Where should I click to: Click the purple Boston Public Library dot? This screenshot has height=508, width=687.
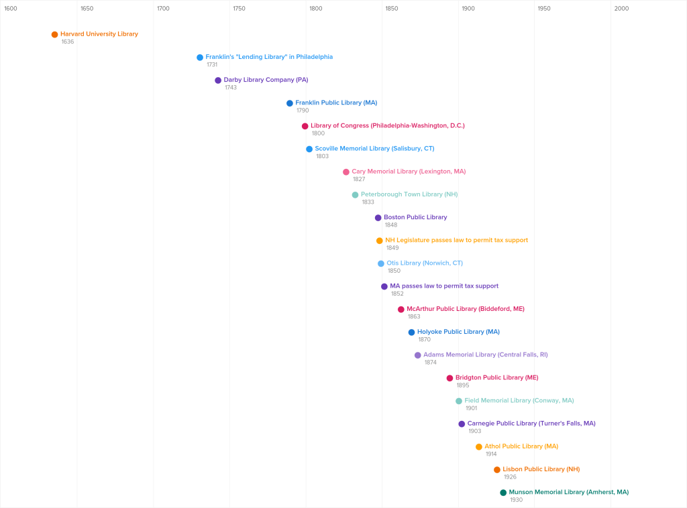point(378,218)
